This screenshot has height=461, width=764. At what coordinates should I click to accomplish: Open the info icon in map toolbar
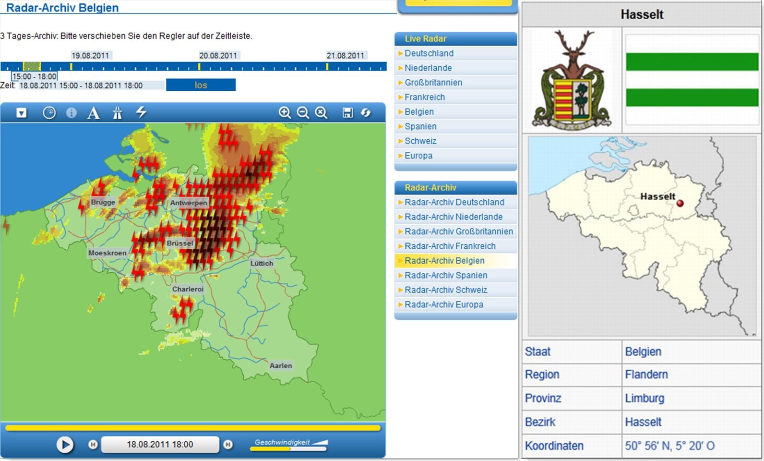(x=72, y=113)
